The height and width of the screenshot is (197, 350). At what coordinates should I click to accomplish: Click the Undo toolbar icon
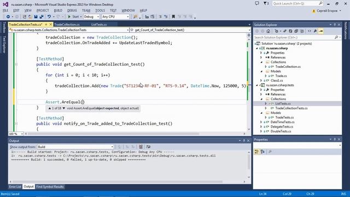[x=49, y=17]
